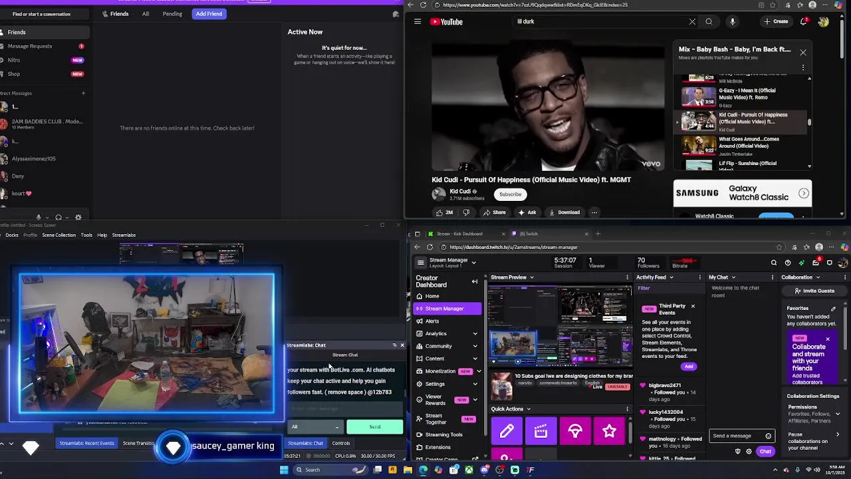The height and width of the screenshot is (479, 851).
Task: Open Twitch Stream Manager hamburger menu
Action: point(420,263)
